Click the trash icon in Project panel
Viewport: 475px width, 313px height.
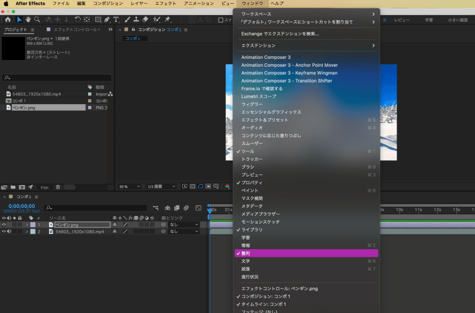58,187
